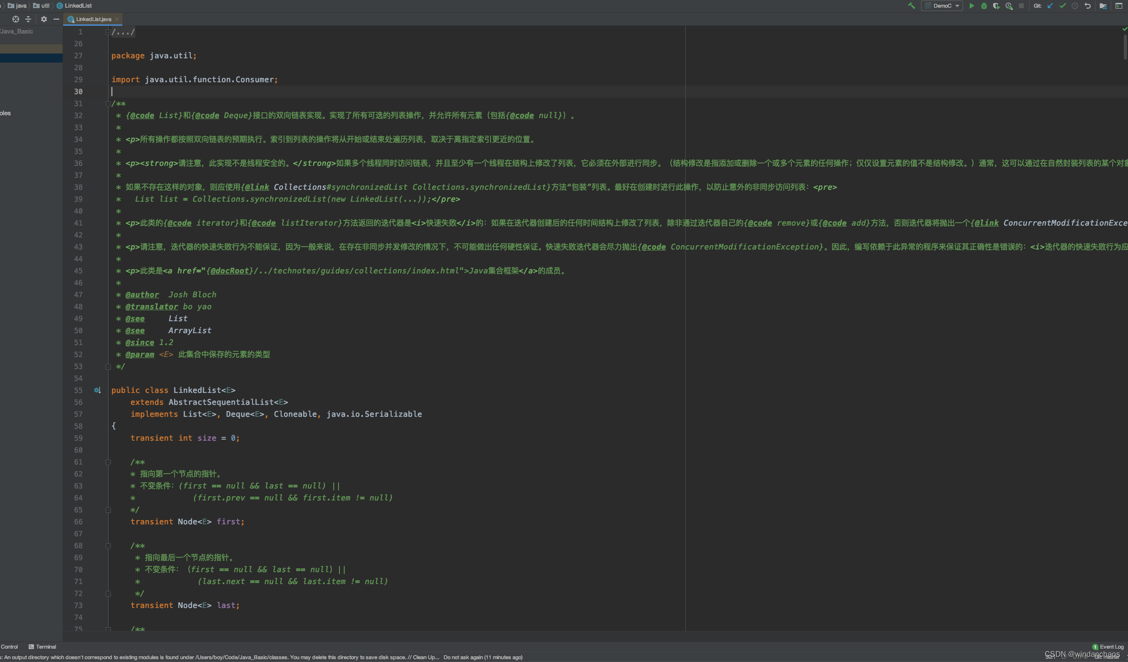Update project using the blue Git arrow
The image size is (1128, 662).
(1050, 6)
